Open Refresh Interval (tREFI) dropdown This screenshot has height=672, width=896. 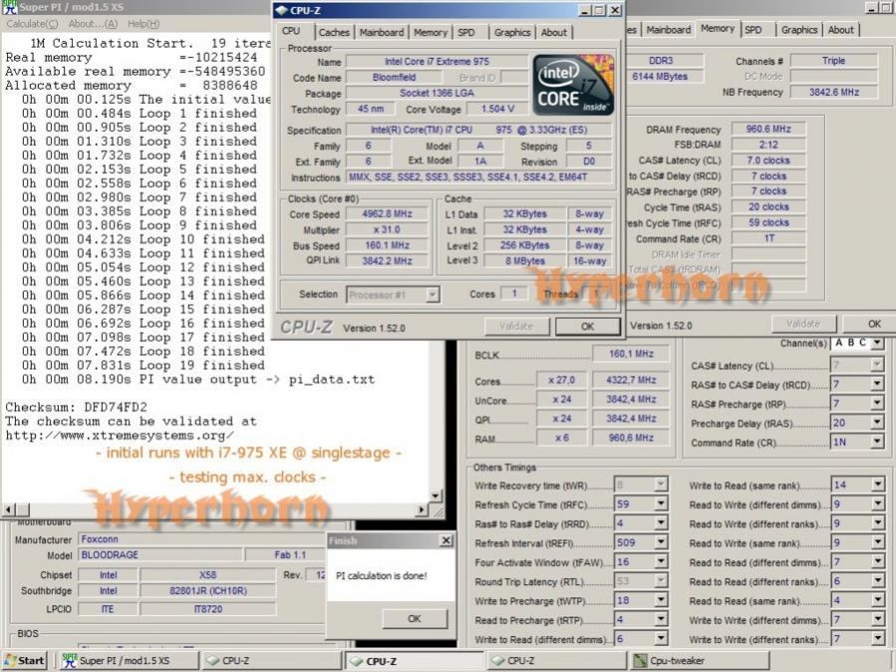pos(661,542)
